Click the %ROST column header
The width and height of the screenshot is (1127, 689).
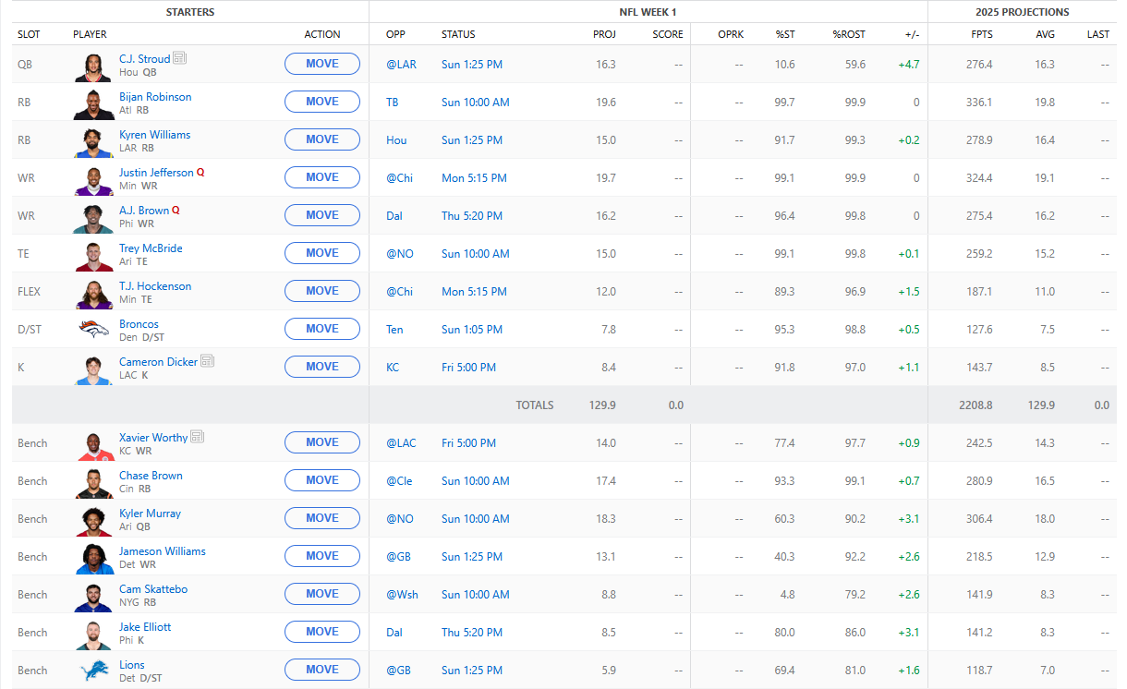pos(849,34)
